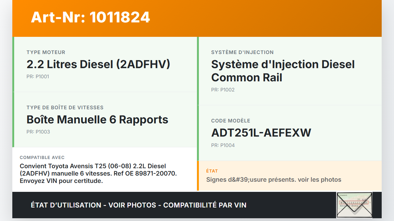Click the Art-Nr: 1011824 heading

pyautogui.click(x=90, y=17)
